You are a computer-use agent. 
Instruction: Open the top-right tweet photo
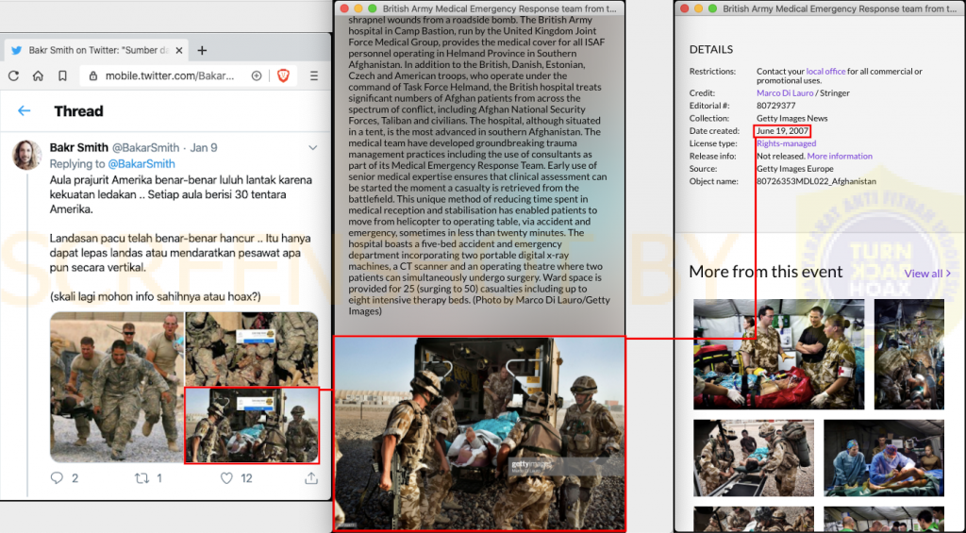pyautogui.click(x=252, y=349)
